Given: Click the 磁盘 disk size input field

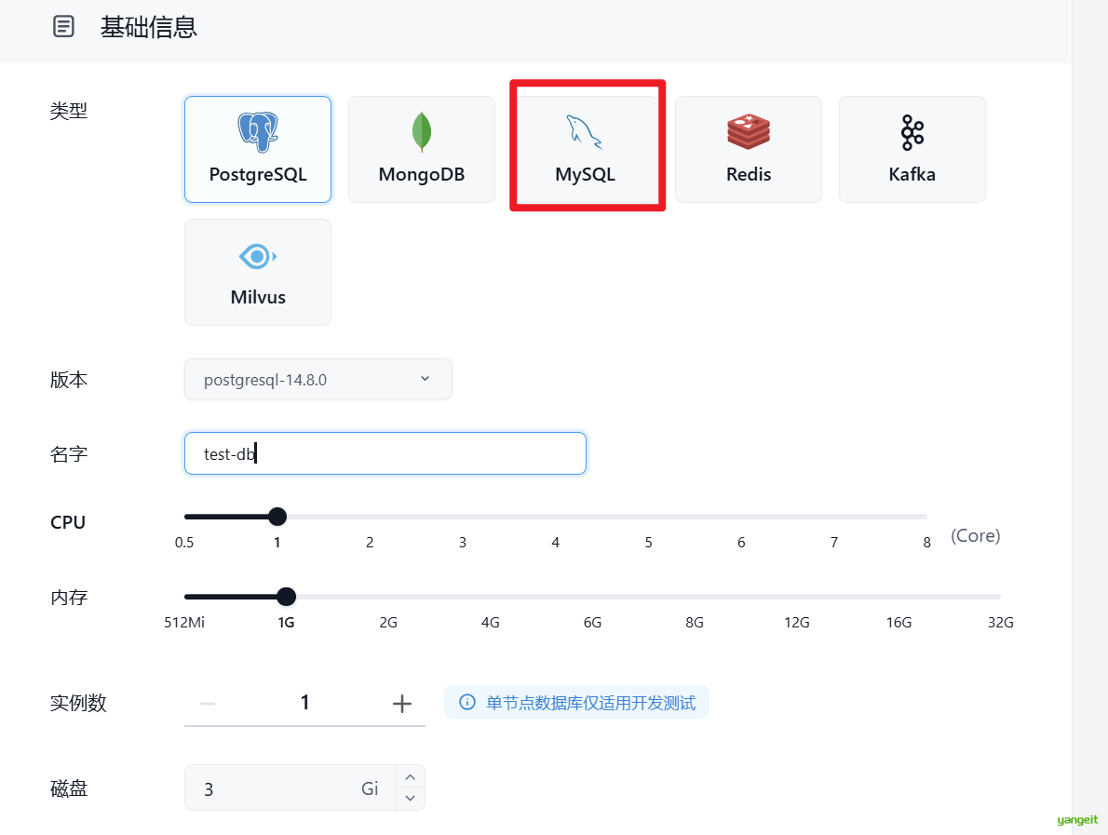Looking at the screenshot, I should tap(291, 788).
